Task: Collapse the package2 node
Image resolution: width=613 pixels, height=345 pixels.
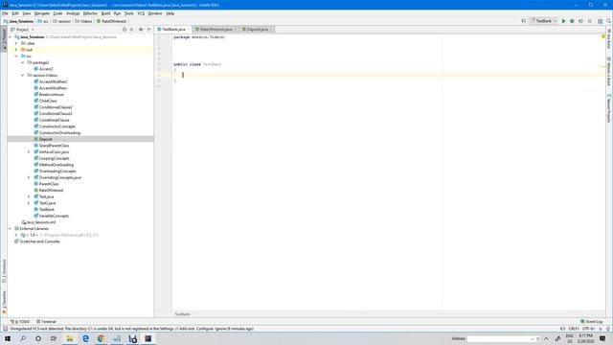Action: pyautogui.click(x=23, y=62)
